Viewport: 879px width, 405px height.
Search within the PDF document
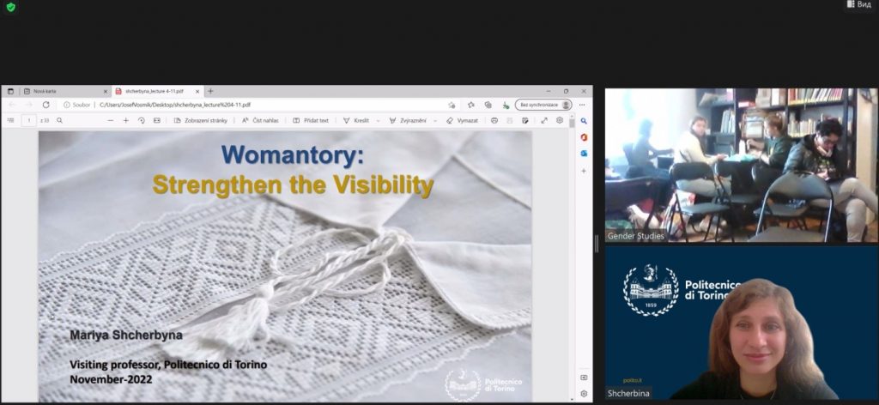(59, 120)
